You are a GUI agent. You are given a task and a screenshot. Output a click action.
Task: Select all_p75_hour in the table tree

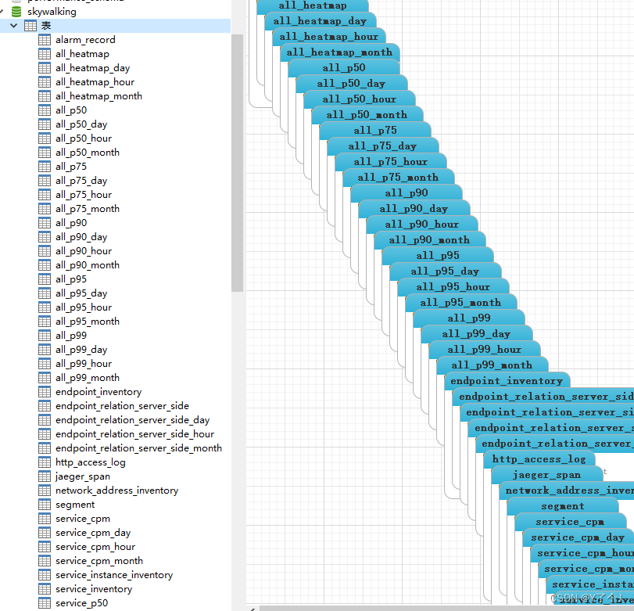[x=84, y=195]
